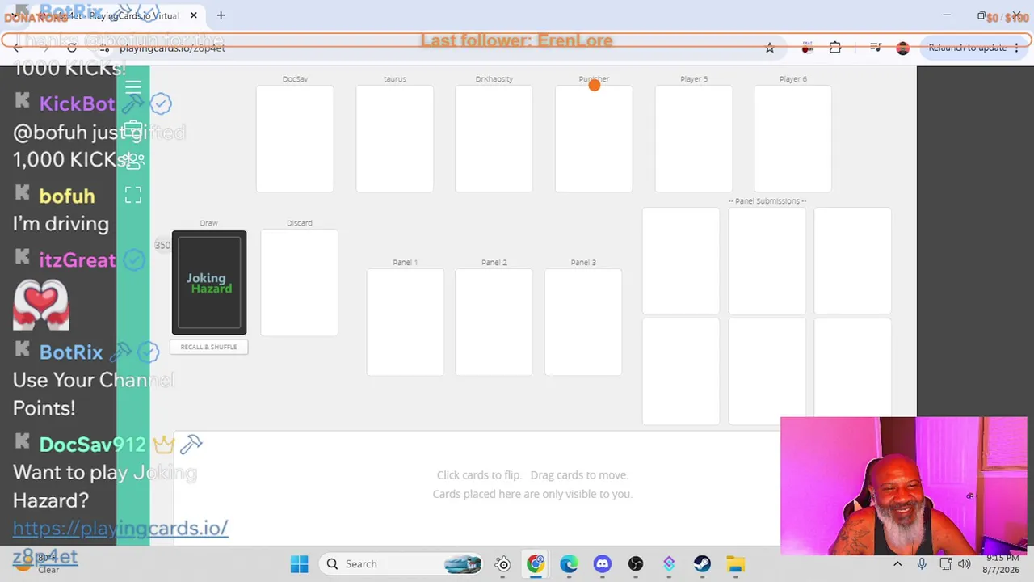Open the playingcards.io hamburger menu
Screen dimensions: 1034x582
(133, 87)
